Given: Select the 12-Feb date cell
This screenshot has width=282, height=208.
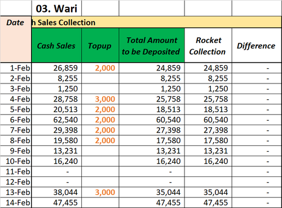Looking at the screenshot, I should (x=16, y=182).
